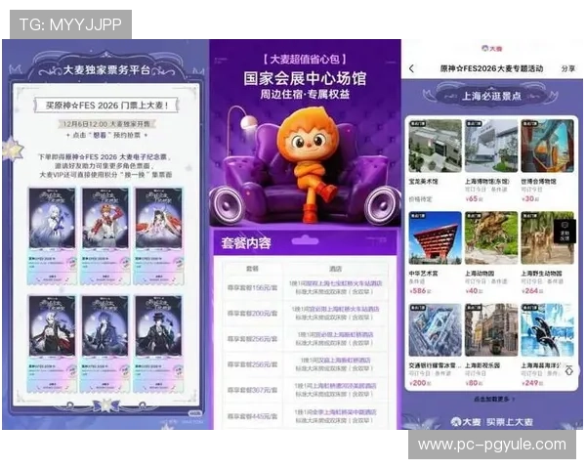Select the blue-haired character ticket card

[105, 344]
